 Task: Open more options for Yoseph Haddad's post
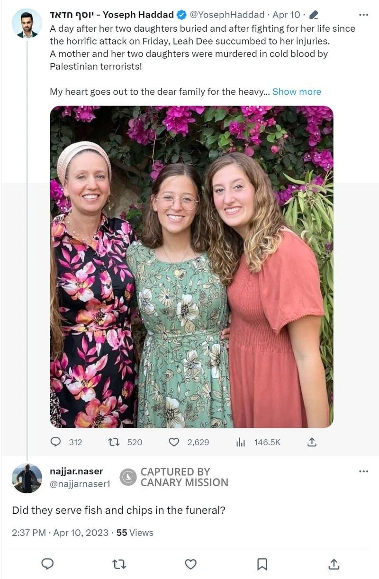tap(363, 15)
